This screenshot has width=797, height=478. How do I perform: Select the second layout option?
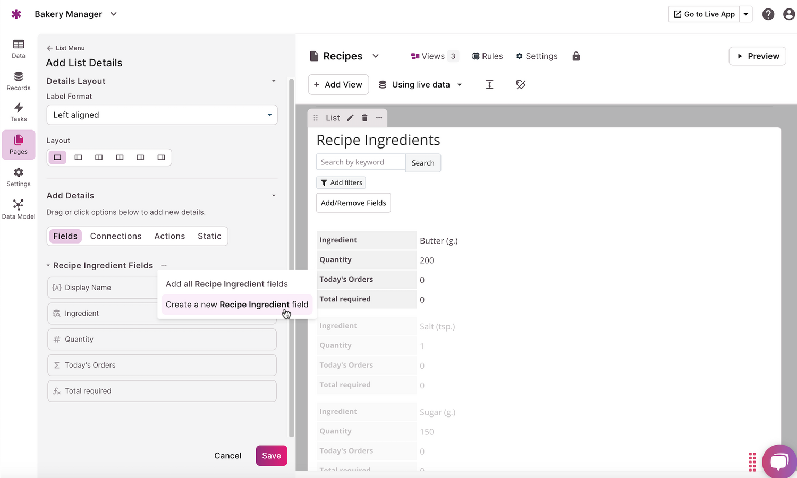[x=78, y=158]
